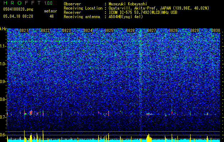This screenshot has width=224, height=142.
Task: Click the 0.8 kHz axis label
Action: pos(3,99)
